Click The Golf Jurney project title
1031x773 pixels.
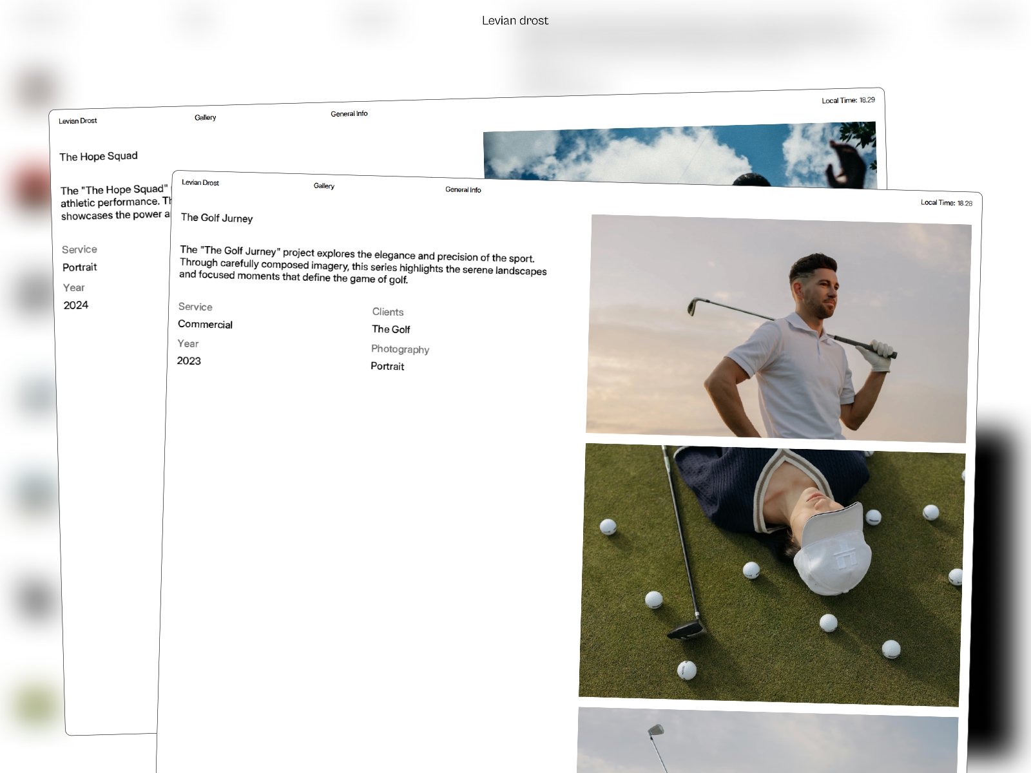(x=217, y=218)
